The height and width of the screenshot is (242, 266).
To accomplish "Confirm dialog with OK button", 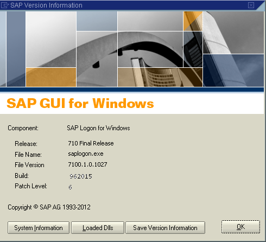I will coord(240,227).
